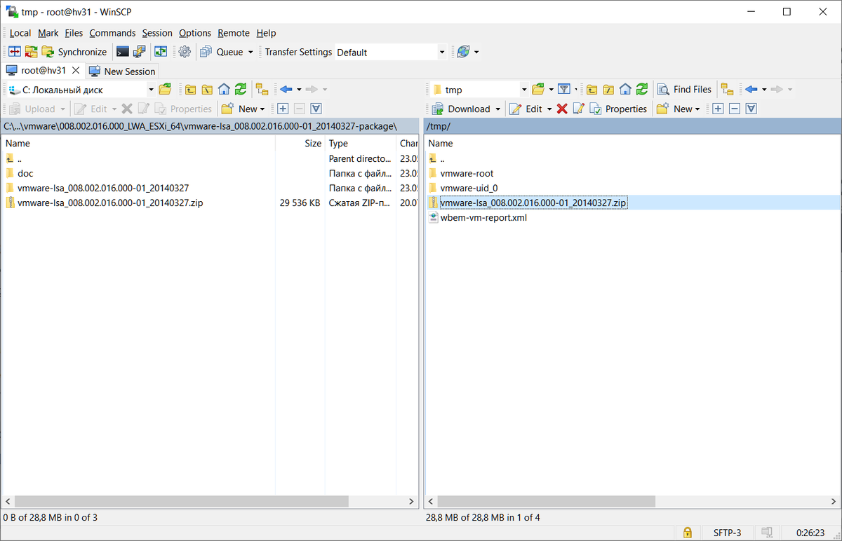Open Preferences gear icon
842x541 pixels.
[x=185, y=52]
